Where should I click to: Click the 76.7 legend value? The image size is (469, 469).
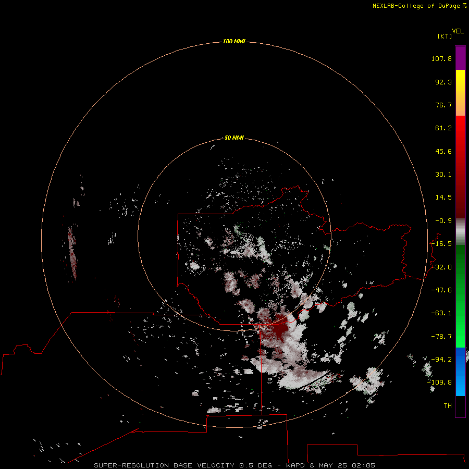click(x=443, y=105)
